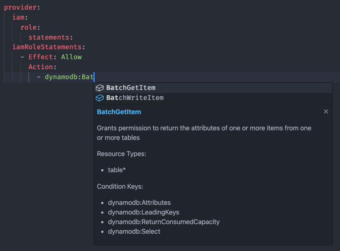Viewport: 340px width, 251px height.
Task: Click the Allow value
Action: 71,57
